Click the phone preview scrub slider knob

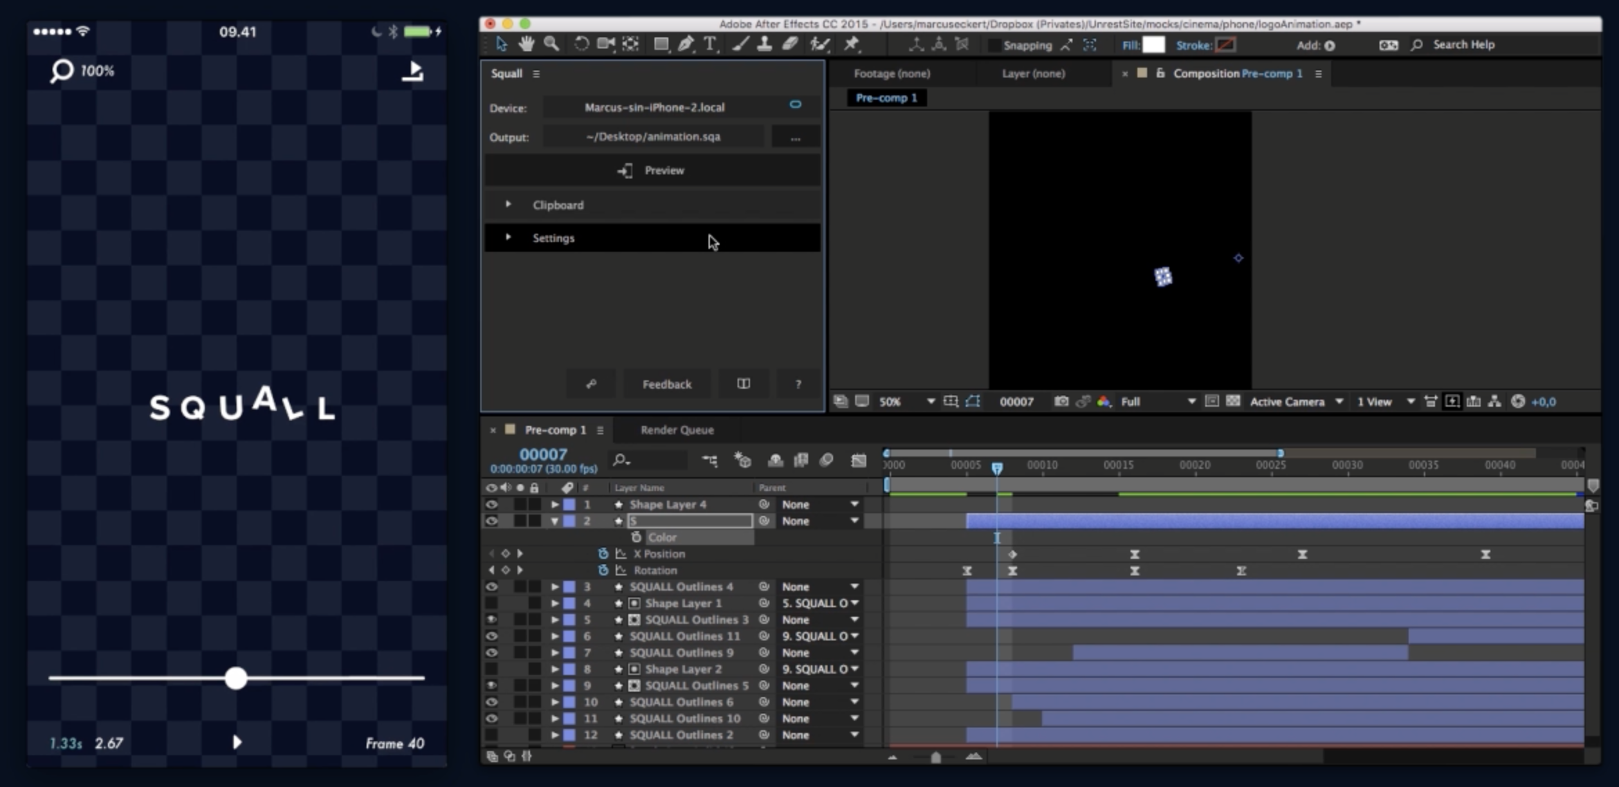coord(236,678)
